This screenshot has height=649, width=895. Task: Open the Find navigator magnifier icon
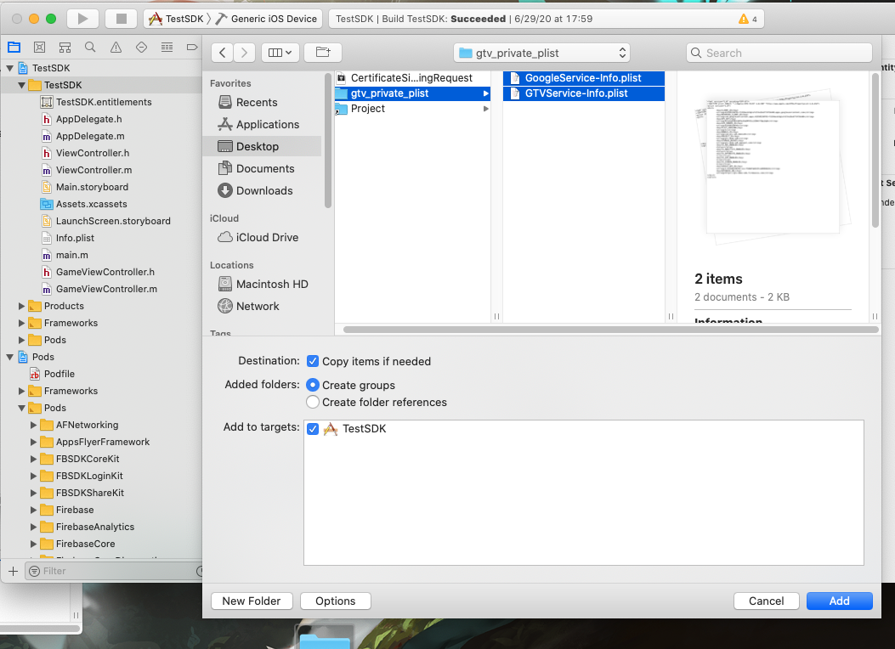pos(90,48)
